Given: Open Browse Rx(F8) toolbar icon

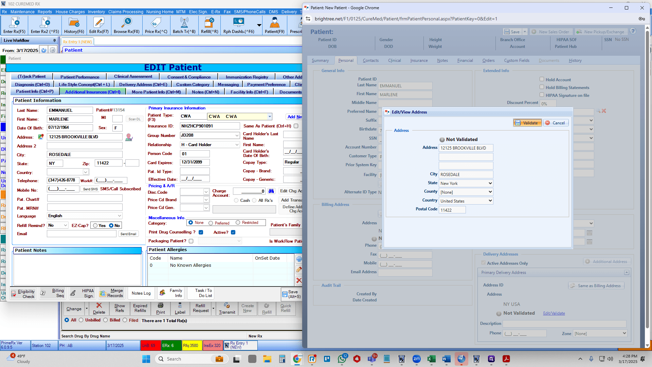Looking at the screenshot, I should pos(127,26).
